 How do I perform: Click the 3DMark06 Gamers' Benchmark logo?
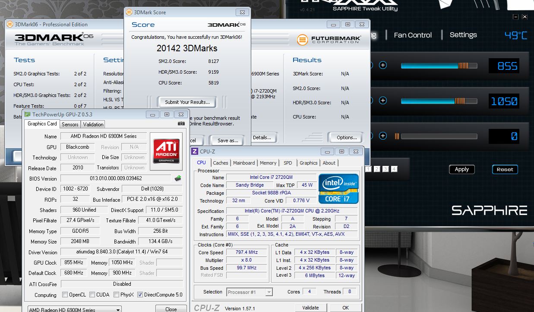(x=54, y=39)
